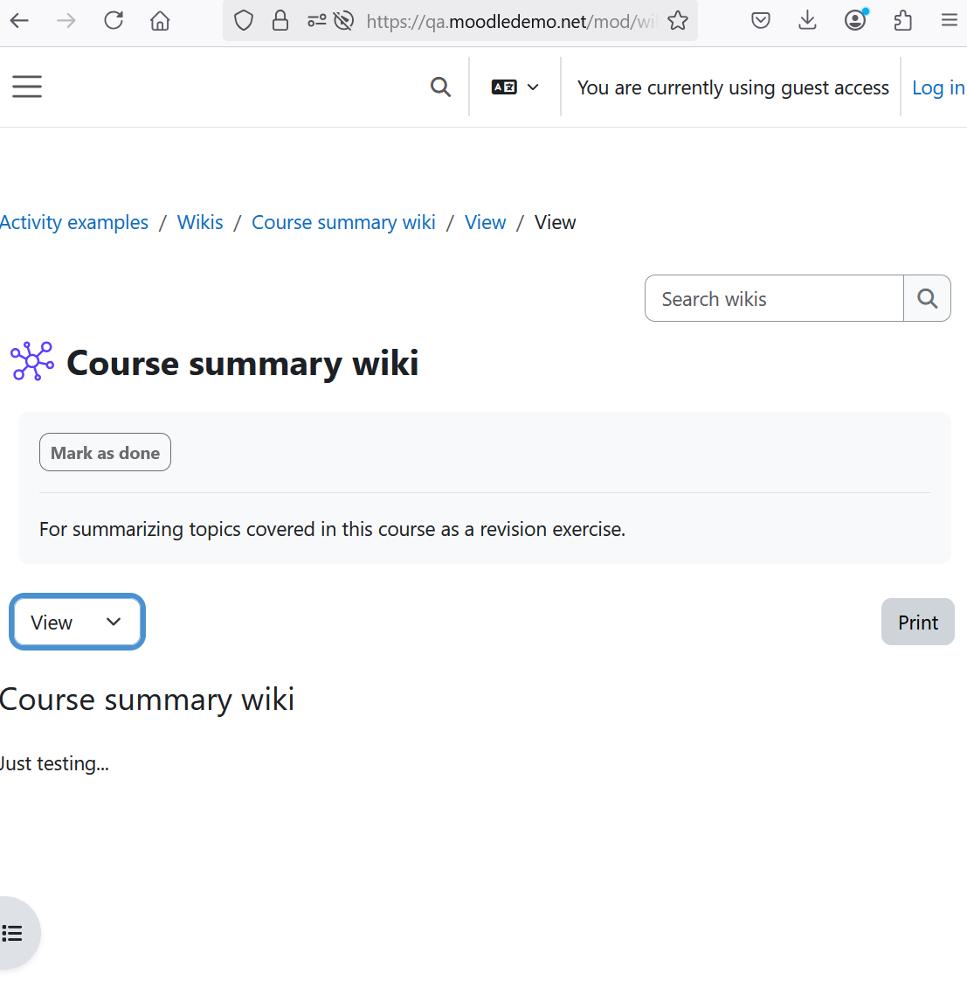Click the browser URL address field
Screen dimensions: 967x1002
pyautogui.click(x=511, y=21)
